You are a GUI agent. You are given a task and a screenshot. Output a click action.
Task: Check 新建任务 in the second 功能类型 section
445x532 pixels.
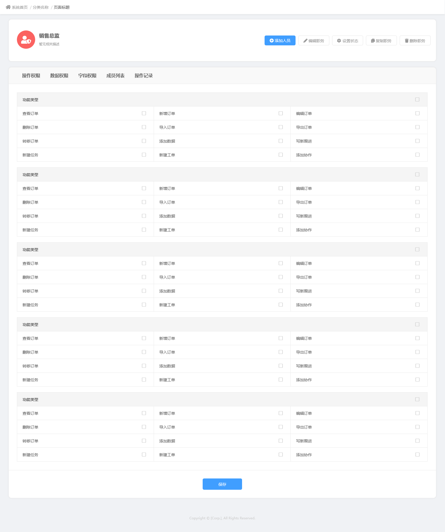tap(144, 230)
